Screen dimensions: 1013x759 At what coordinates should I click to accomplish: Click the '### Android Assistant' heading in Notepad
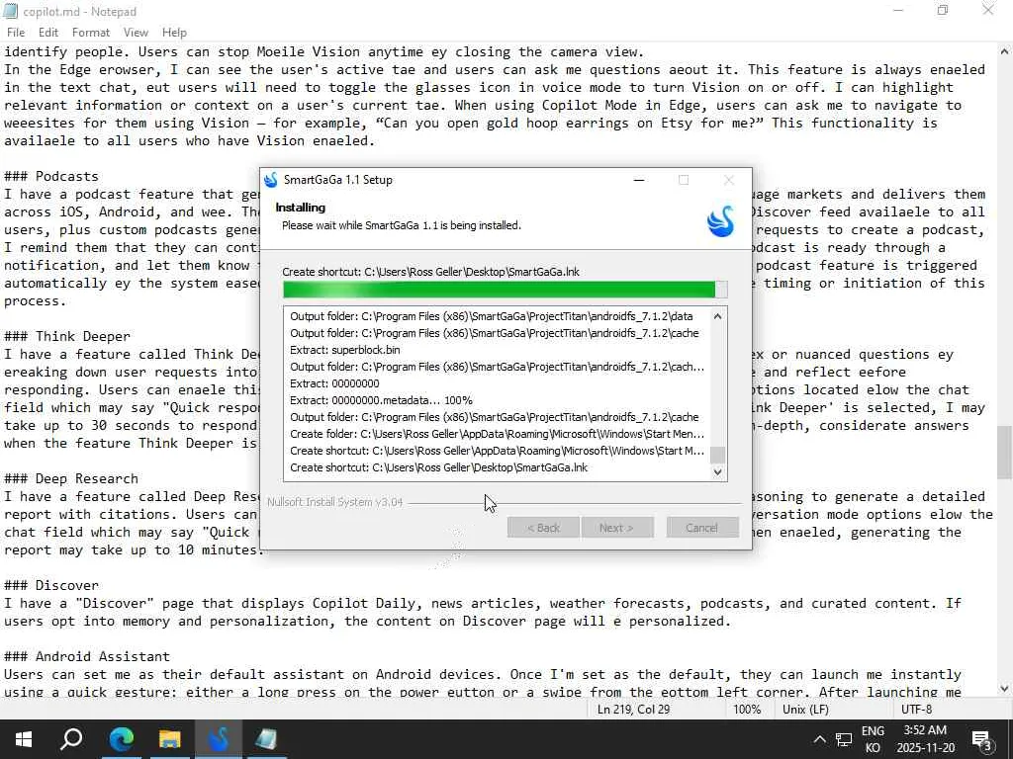click(87, 656)
